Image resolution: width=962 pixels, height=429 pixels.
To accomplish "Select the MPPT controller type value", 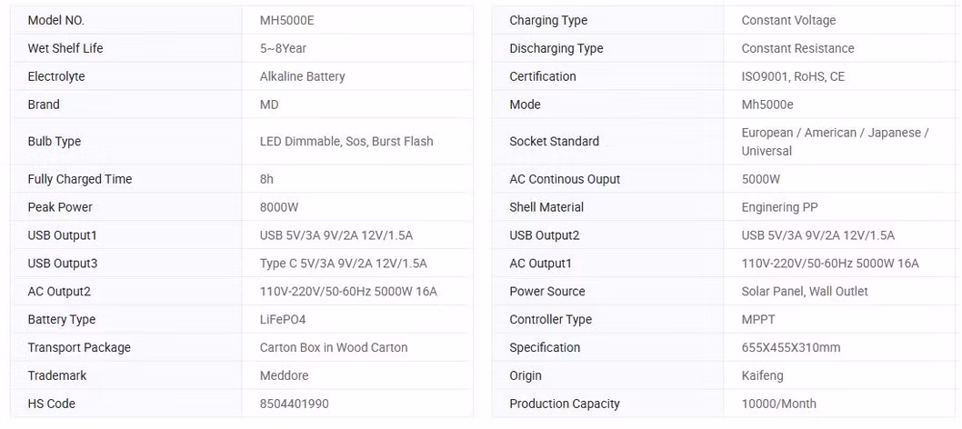I will (758, 320).
